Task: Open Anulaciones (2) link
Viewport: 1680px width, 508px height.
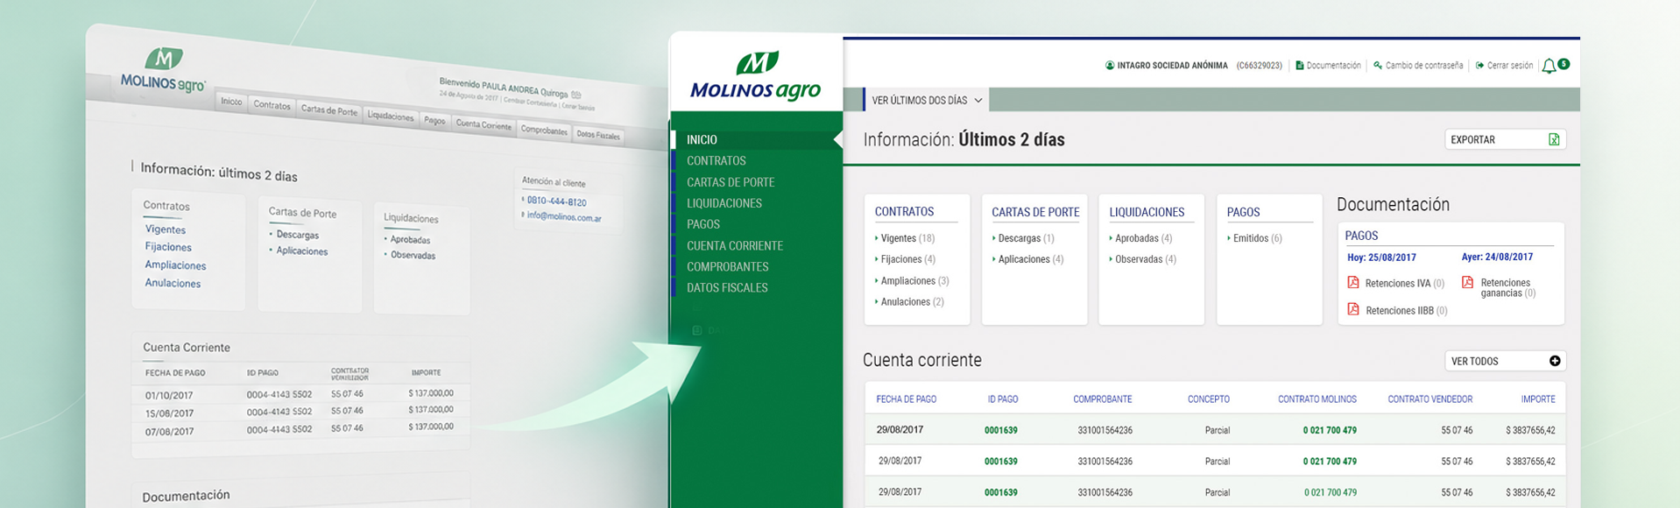Action: coord(912,302)
